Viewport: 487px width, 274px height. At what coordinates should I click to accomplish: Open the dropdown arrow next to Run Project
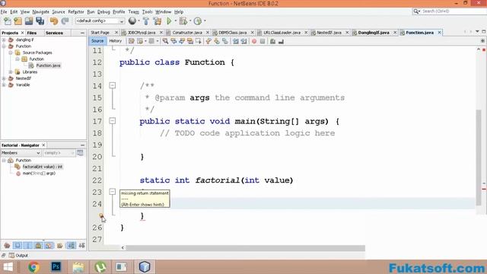[x=176, y=21]
